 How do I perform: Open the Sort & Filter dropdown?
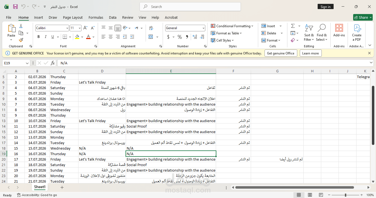pyautogui.click(x=309, y=32)
